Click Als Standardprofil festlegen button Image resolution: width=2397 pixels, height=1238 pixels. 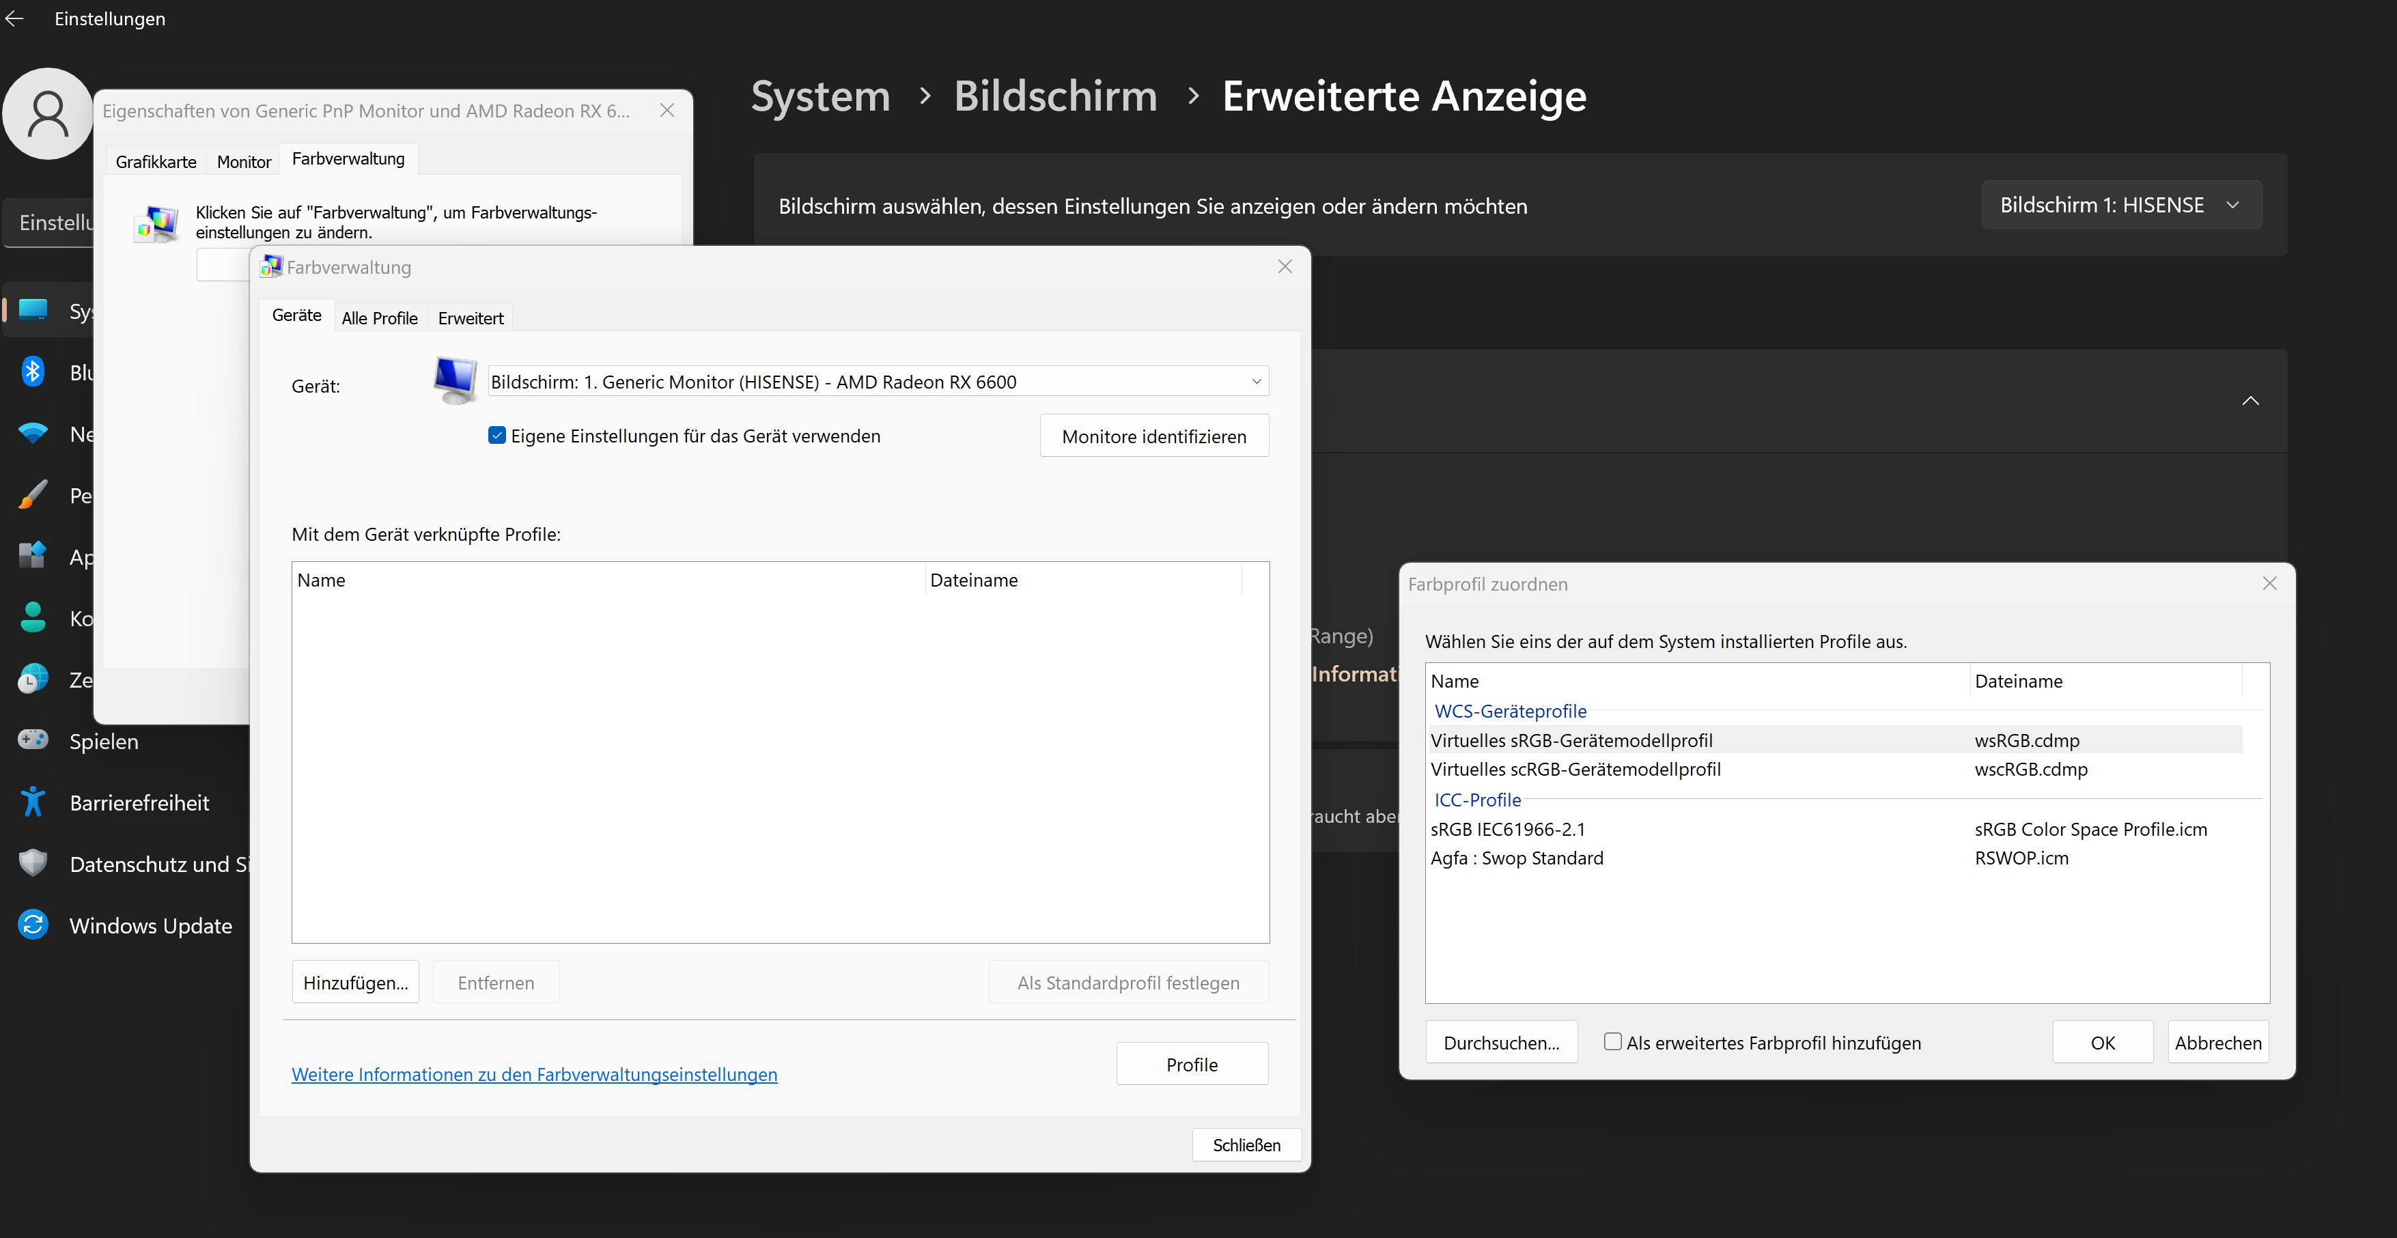[1129, 982]
